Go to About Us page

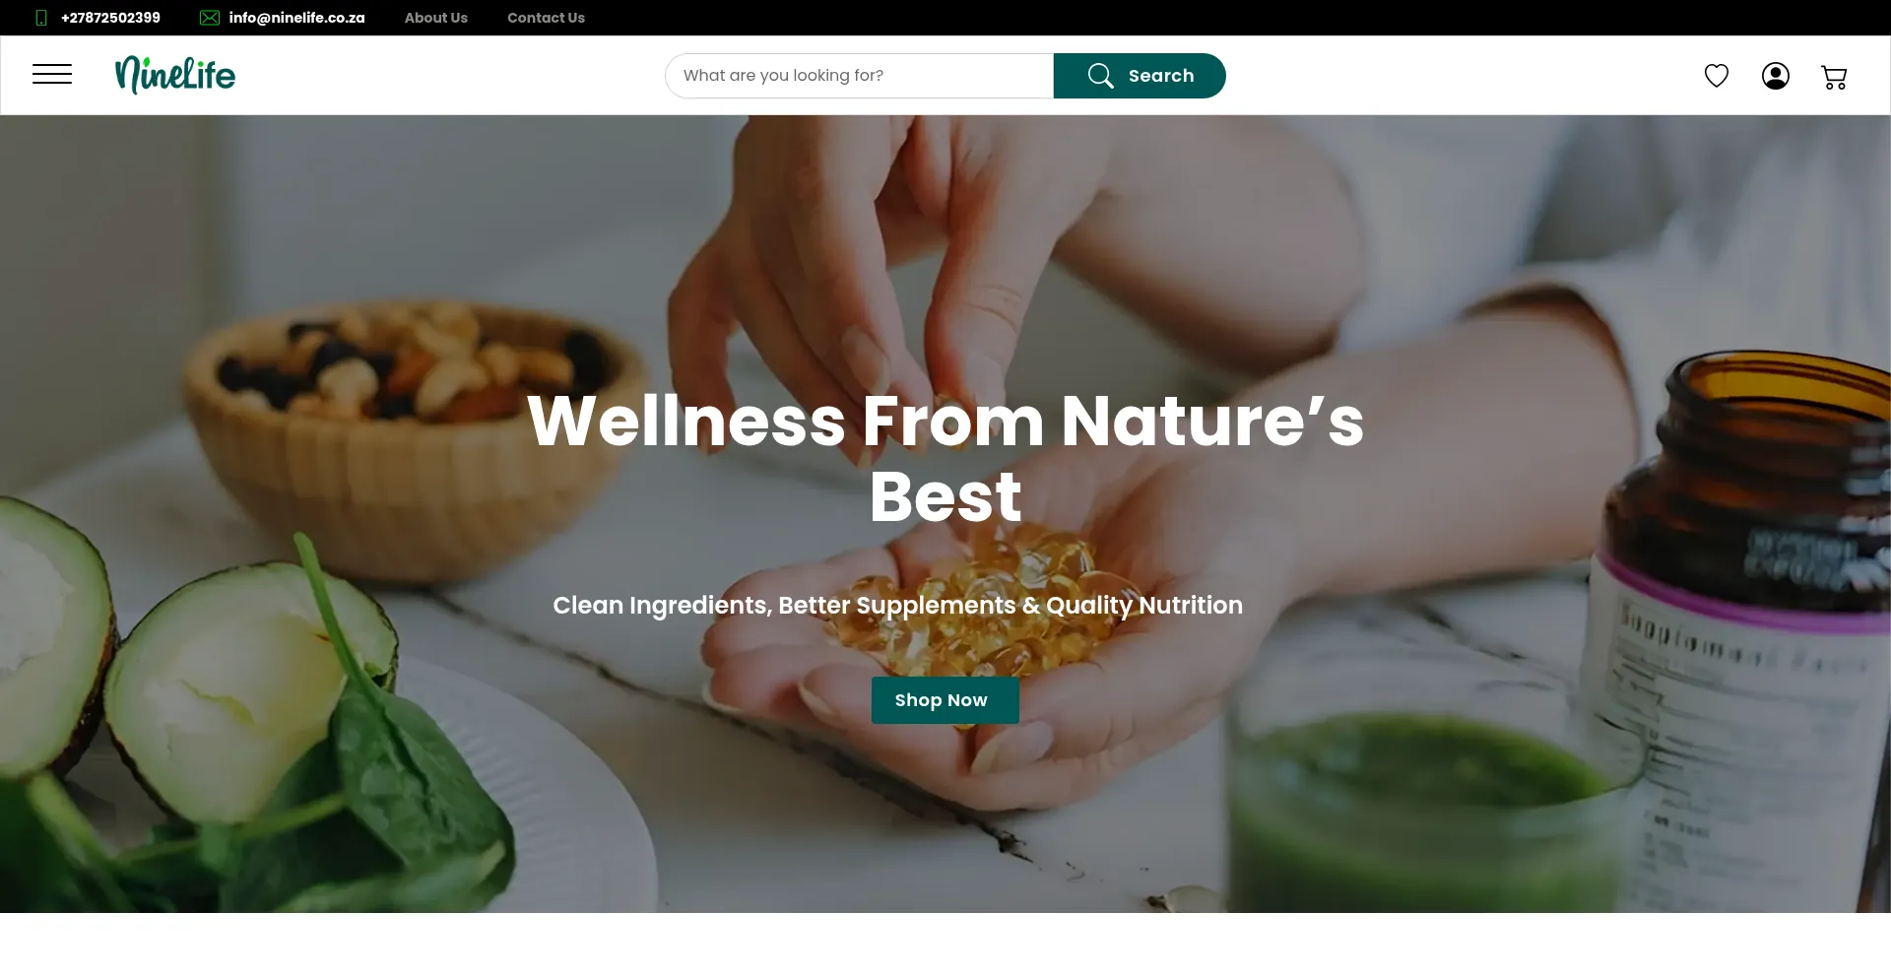[x=436, y=18]
